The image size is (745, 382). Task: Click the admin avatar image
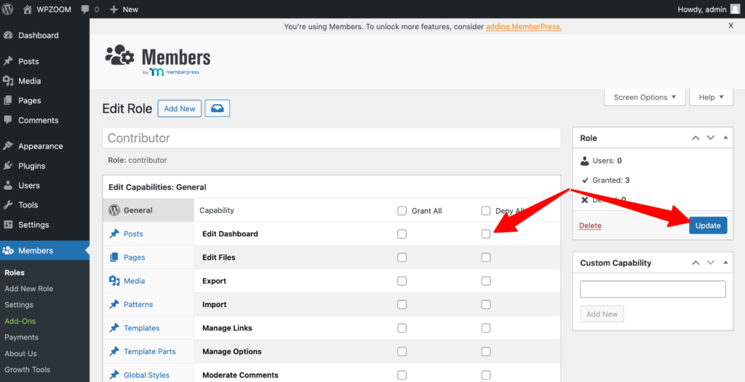(x=735, y=9)
